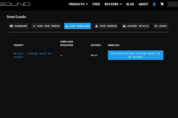Download CFA-Sound DC-Zero Vintage Synth file
The width and height of the screenshot is (178, 118).
point(136,55)
